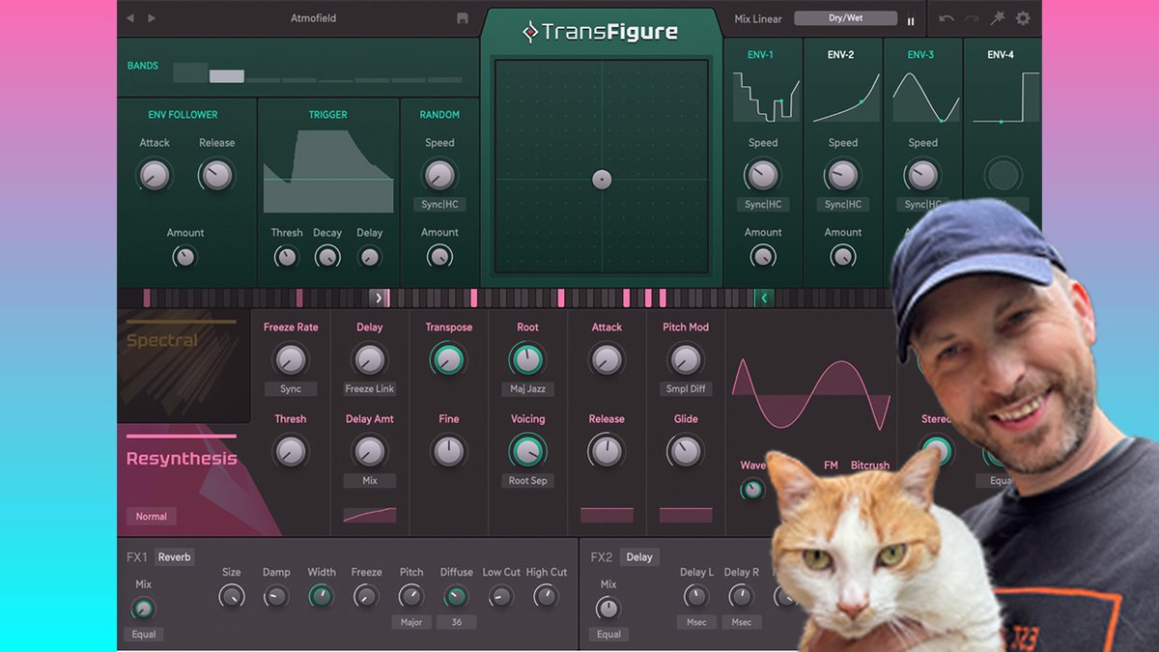1159x652 pixels.
Task: Select the ENV-3 tab
Action: tap(920, 55)
